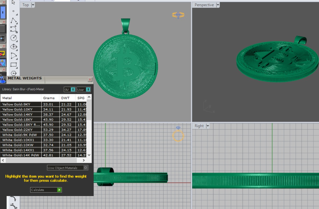The height and width of the screenshot is (209, 319).
Task: Open the Top viewport dropdown menu
Action: pyautogui.click(x=33, y=5)
